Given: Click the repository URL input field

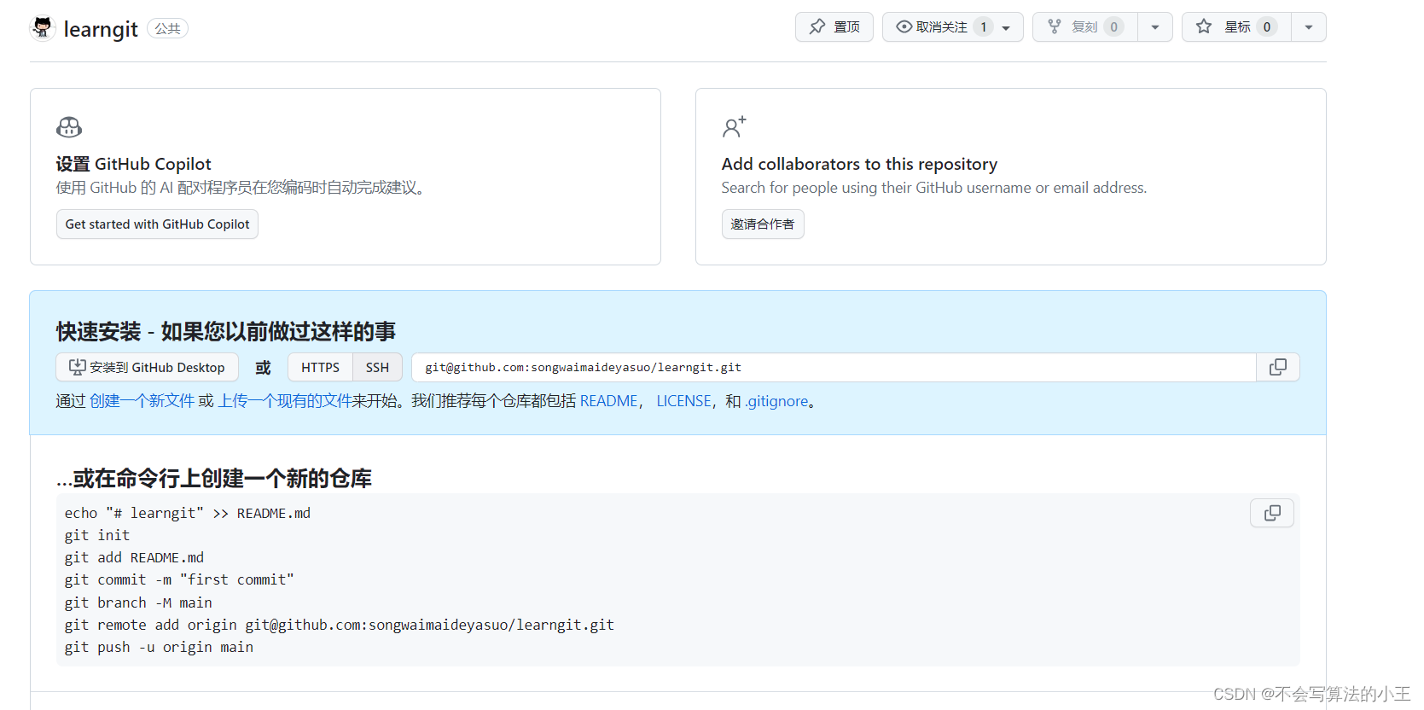Looking at the screenshot, I should pos(834,367).
